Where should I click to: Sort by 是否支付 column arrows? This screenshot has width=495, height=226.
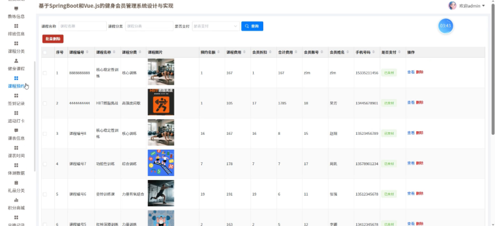pyautogui.click(x=399, y=52)
